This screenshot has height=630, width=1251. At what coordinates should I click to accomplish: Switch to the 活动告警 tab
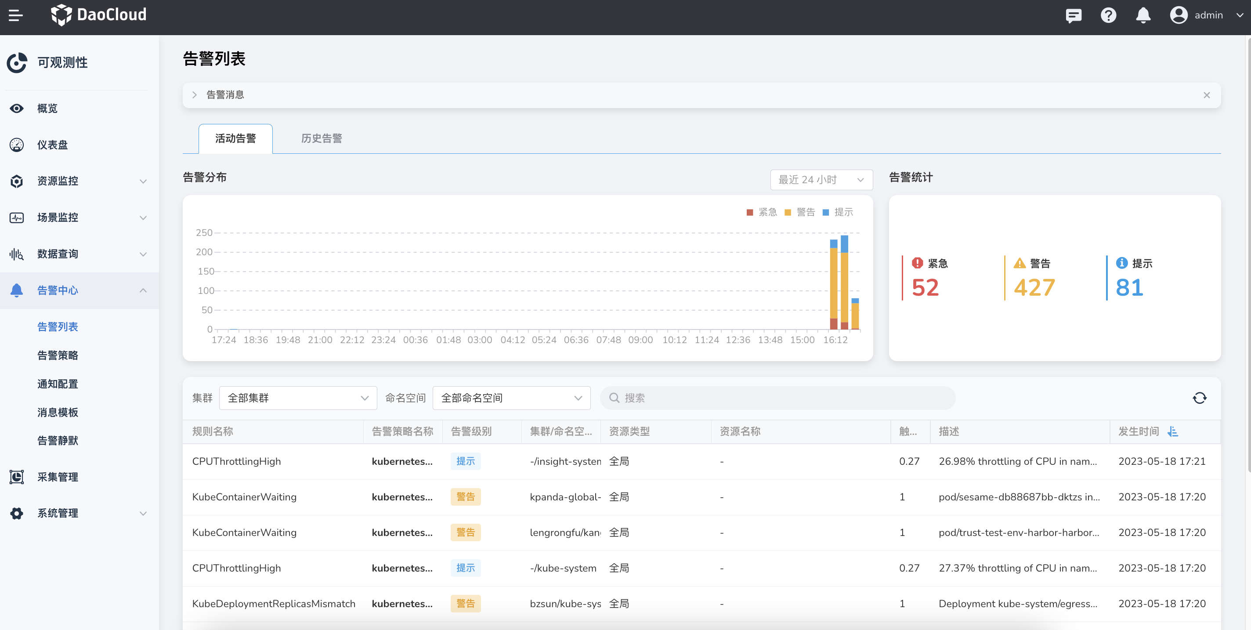235,139
